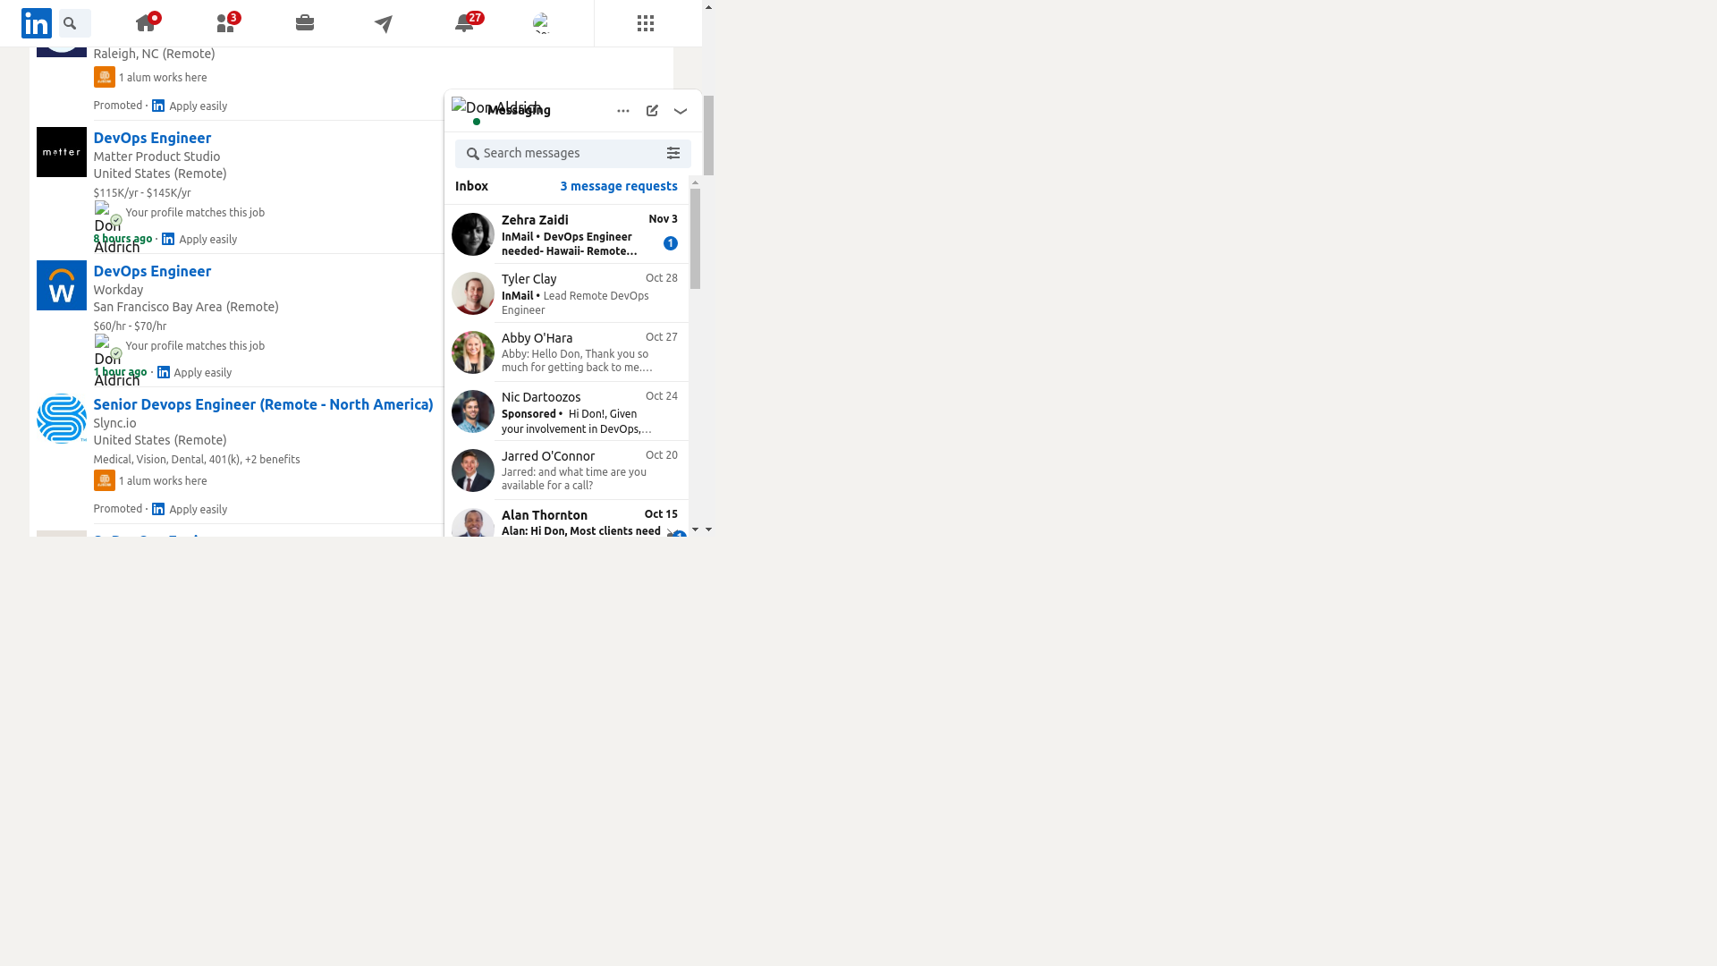
Task: Click Workday company logo thumbnail
Action: tap(62, 285)
